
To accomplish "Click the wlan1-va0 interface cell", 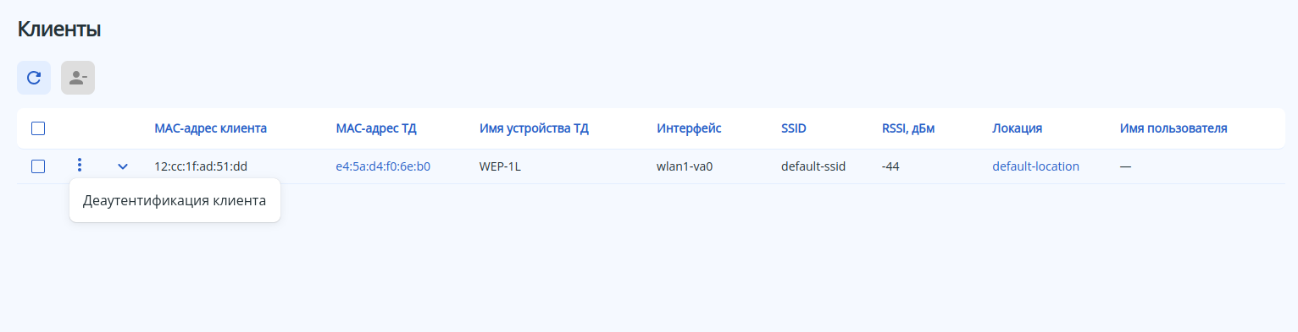I will click(x=685, y=166).
